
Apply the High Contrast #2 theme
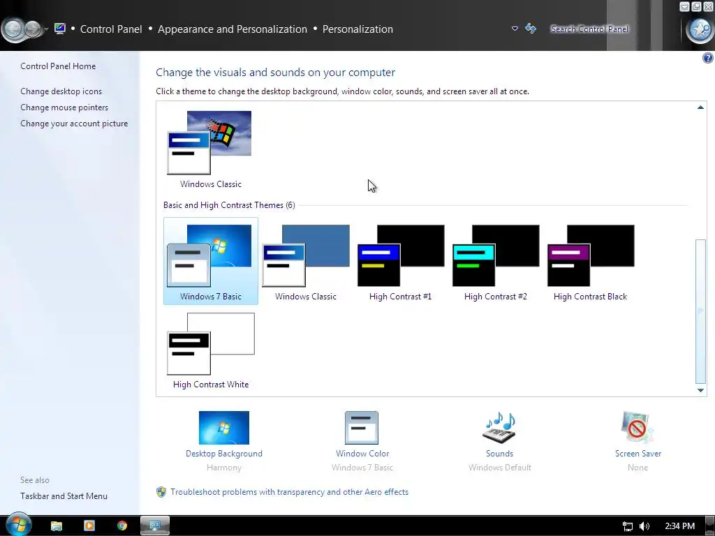[495, 261]
